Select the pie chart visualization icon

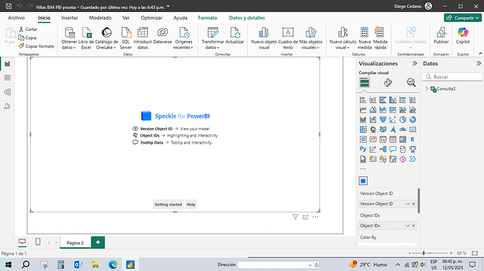click(x=403, y=120)
